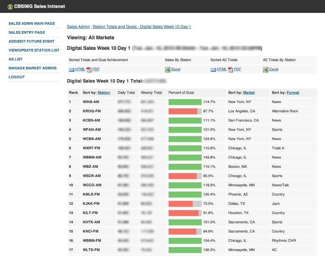Open Add/Edit Future Event page
The width and height of the screenshot is (325, 256).
point(31,42)
